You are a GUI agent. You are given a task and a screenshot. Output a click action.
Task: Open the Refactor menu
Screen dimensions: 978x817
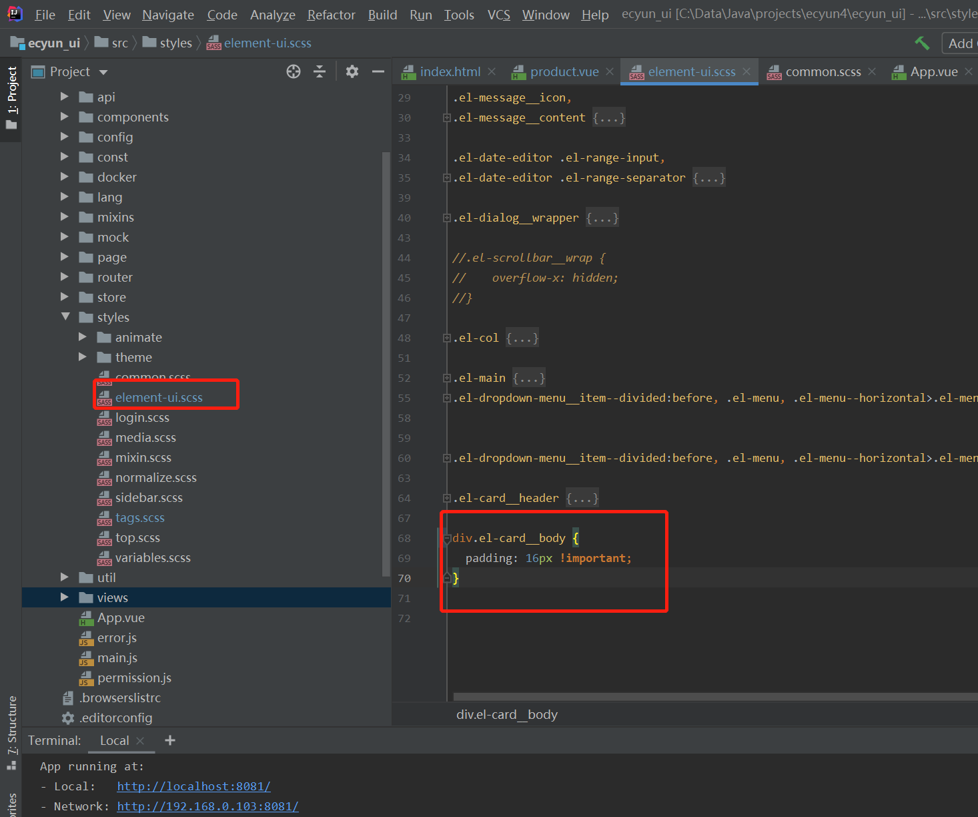pos(332,15)
